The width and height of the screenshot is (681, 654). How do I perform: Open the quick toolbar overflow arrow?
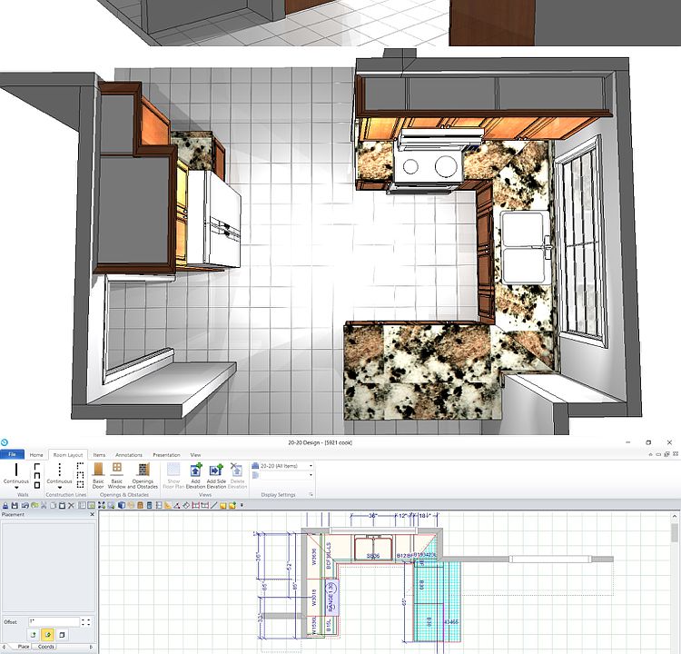click(242, 505)
